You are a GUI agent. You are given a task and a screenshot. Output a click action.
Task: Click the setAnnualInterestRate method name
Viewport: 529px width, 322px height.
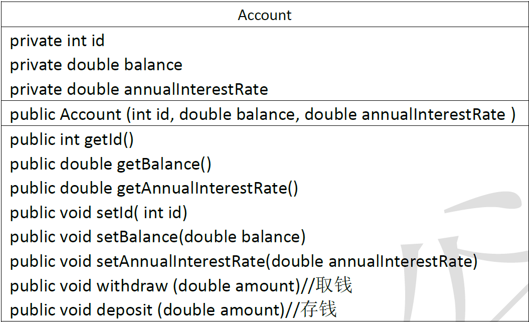click(180, 261)
